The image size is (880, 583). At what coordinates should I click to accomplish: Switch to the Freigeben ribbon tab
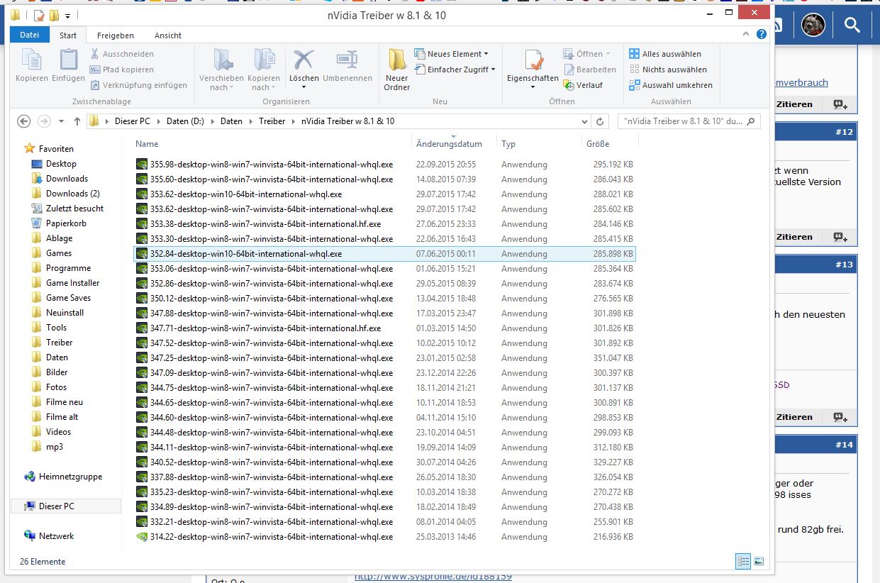pyautogui.click(x=115, y=35)
